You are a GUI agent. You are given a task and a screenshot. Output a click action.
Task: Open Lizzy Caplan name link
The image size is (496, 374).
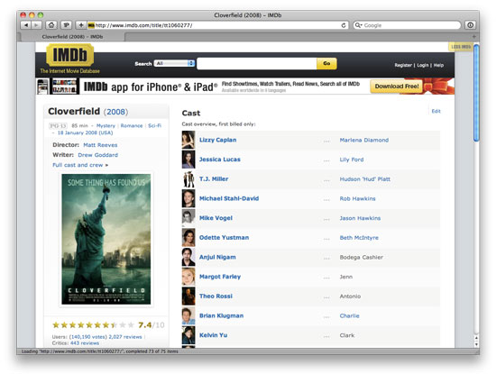click(217, 140)
